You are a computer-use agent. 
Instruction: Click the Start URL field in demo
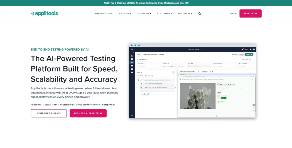(x=174, y=66)
